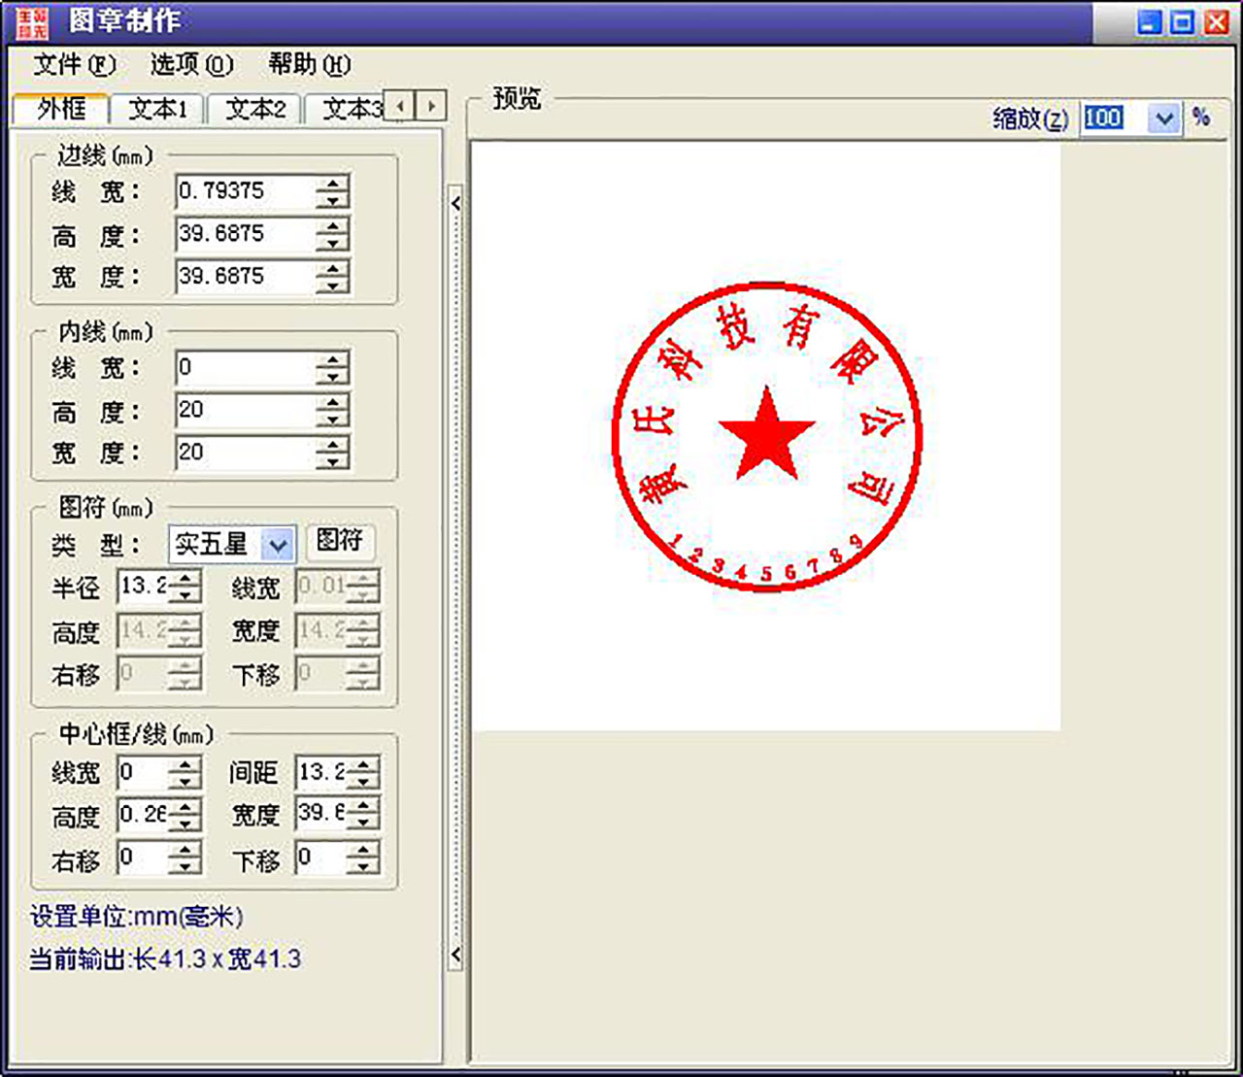This screenshot has height=1077, width=1243.
Task: Click the 边线 线宽 input field
Action: click(247, 191)
